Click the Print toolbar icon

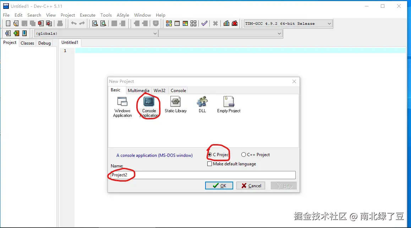point(60,23)
